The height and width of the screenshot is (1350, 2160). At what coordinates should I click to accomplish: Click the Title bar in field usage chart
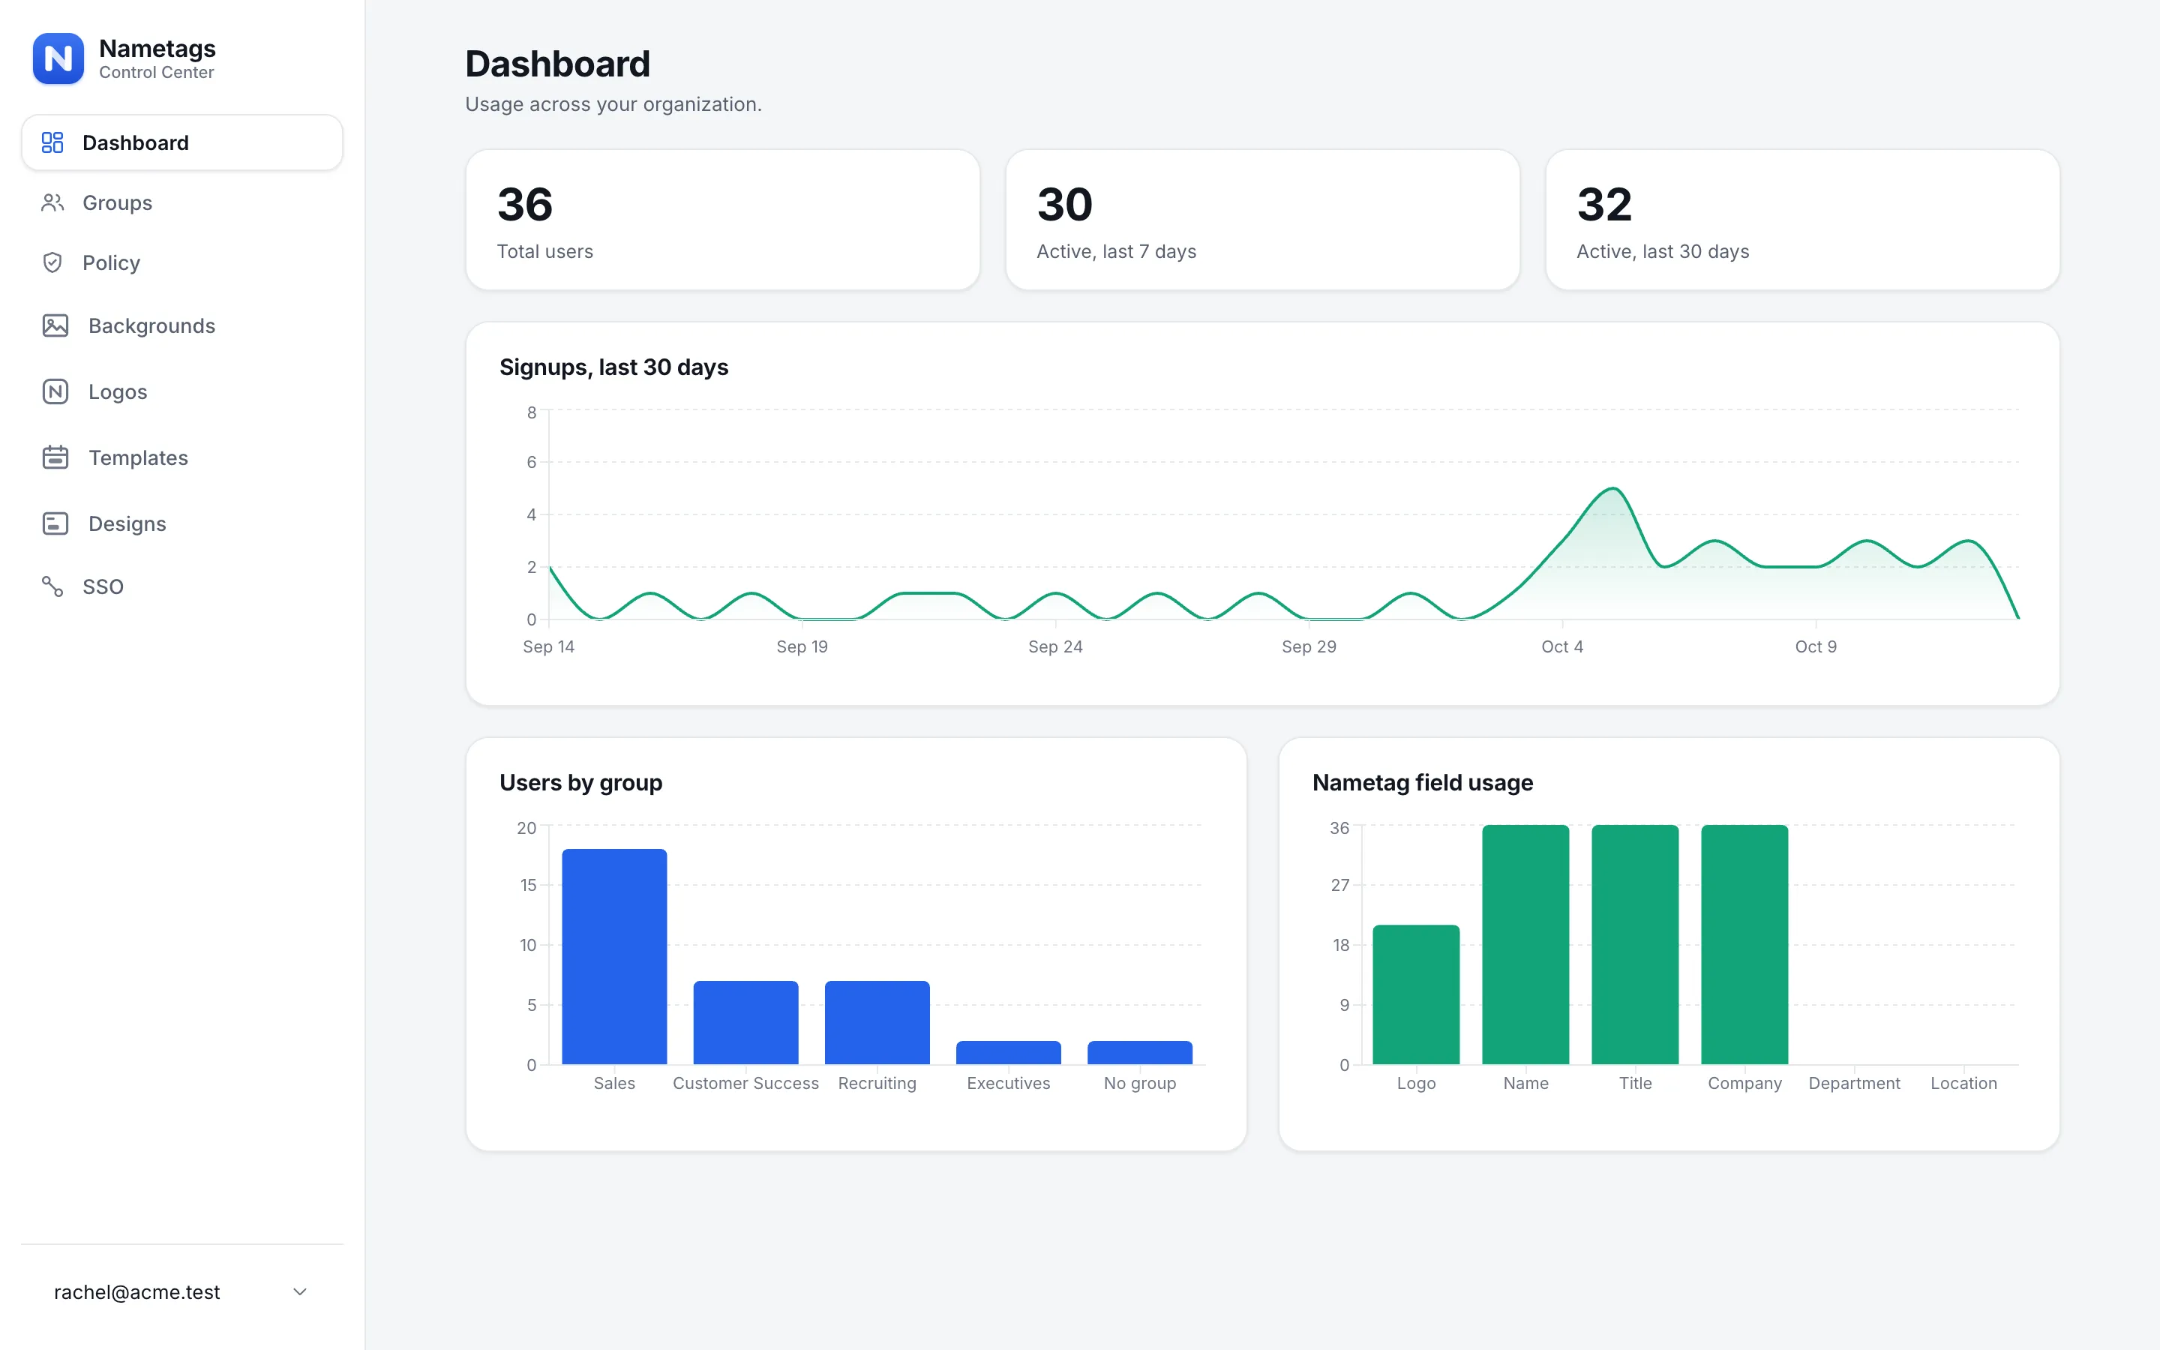tap(1635, 945)
